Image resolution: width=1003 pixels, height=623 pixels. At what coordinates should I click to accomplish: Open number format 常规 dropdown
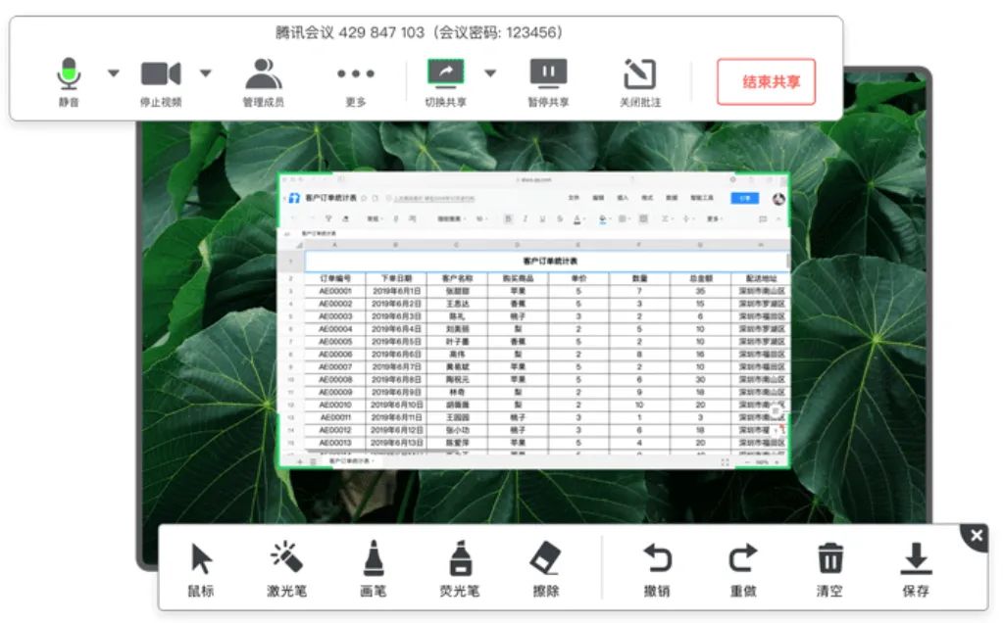[x=375, y=219]
